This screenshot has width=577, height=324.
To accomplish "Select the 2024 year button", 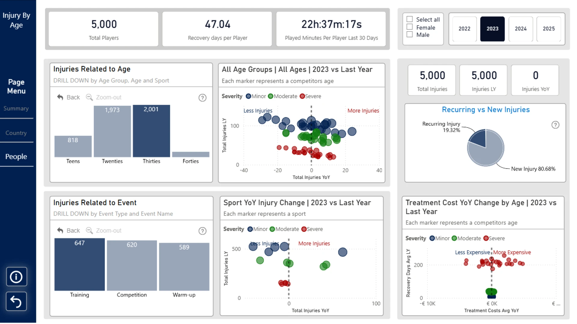I will (x=521, y=29).
